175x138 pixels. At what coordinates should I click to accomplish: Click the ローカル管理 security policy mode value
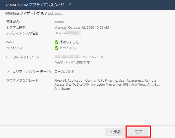(64, 72)
